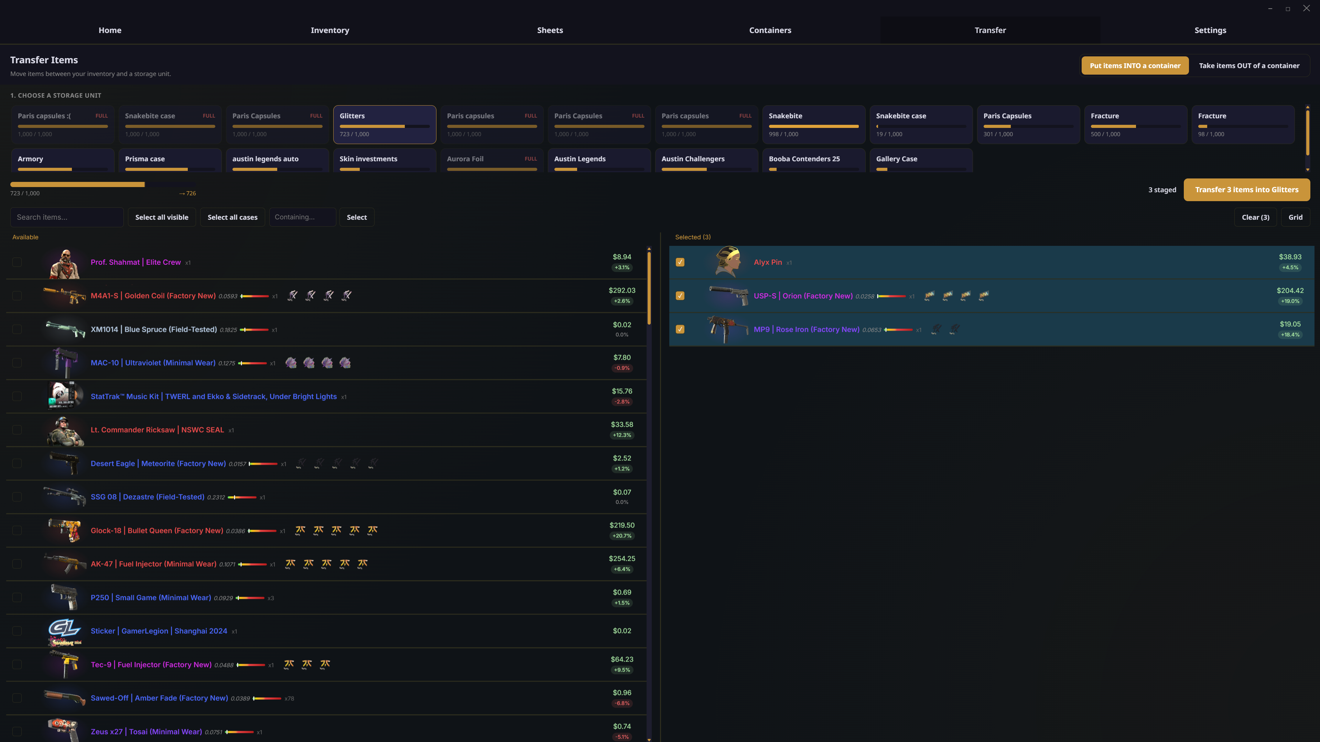
Task: Switch to Take items OUT of a container
Action: pyautogui.click(x=1249, y=66)
